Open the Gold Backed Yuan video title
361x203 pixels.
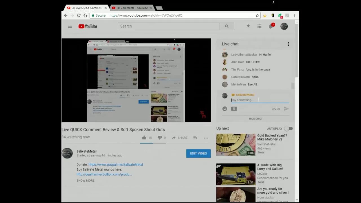point(272,137)
